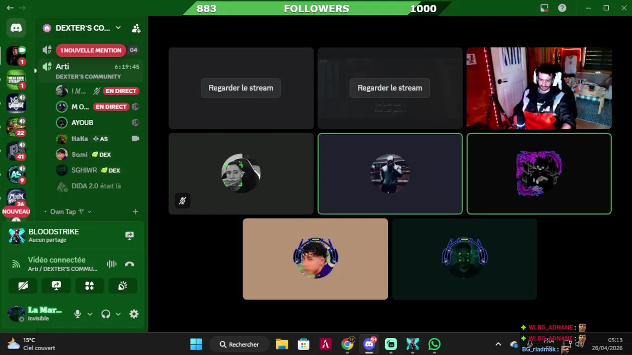Image resolution: width=632 pixels, height=355 pixels.
Task: Click the second Regarder le stream button
Action: tap(390, 88)
